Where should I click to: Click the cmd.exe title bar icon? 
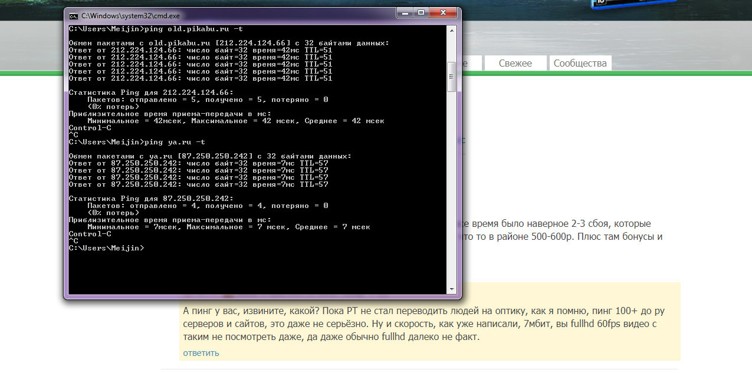pyautogui.click(x=74, y=15)
